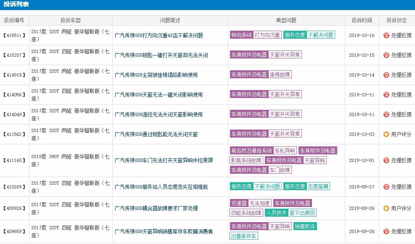
Task: Click the 出售库存车 tag
Action: tap(244, 236)
